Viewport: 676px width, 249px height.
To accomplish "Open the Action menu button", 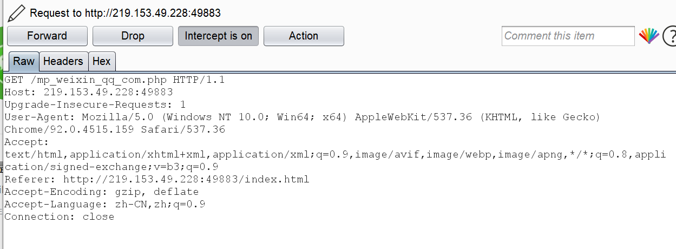I will point(304,36).
